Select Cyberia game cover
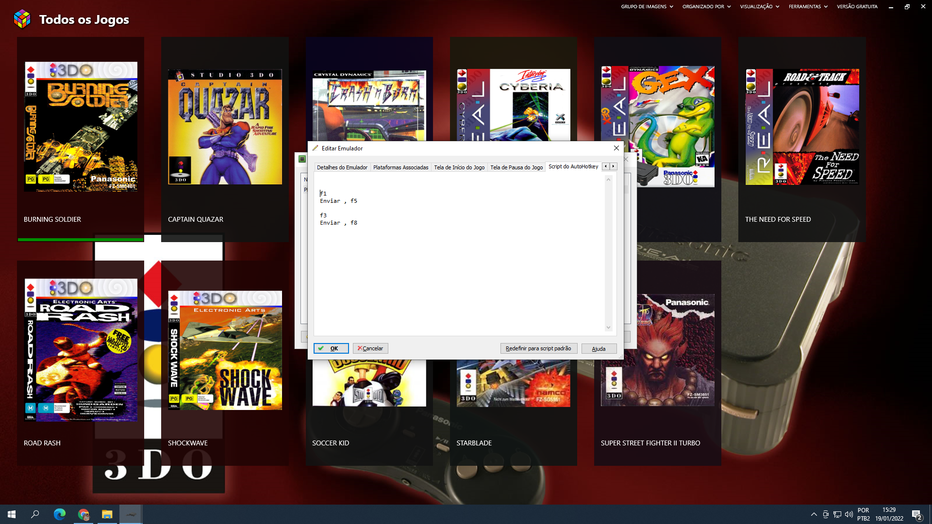Viewport: 932px width, 524px height. (x=513, y=105)
